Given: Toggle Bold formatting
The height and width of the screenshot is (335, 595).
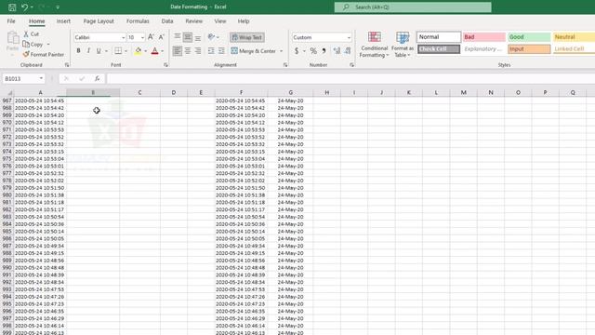Looking at the screenshot, I should pos(78,51).
